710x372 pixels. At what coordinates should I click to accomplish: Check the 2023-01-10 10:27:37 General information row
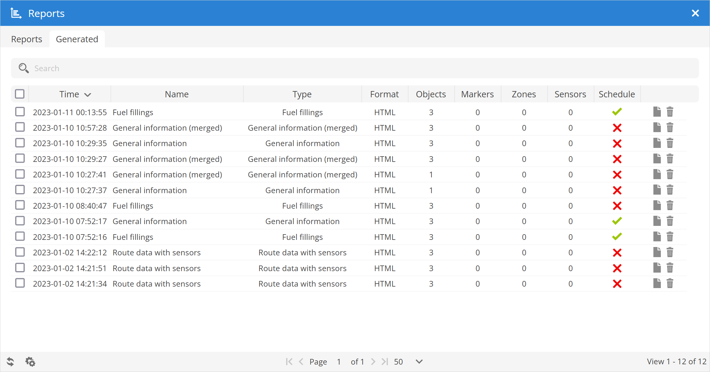[x=20, y=190]
